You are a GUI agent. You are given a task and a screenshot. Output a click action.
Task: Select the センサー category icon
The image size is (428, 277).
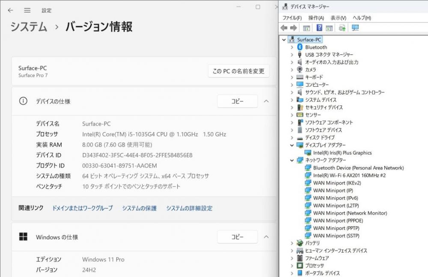coord(300,115)
